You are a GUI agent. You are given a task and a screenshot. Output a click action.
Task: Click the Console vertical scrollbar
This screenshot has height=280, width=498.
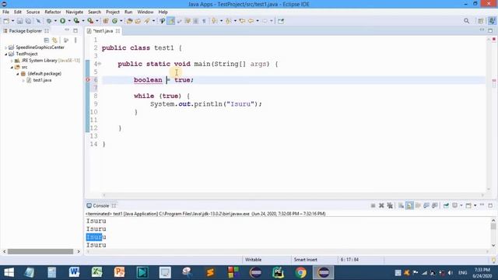pyautogui.click(x=493, y=233)
